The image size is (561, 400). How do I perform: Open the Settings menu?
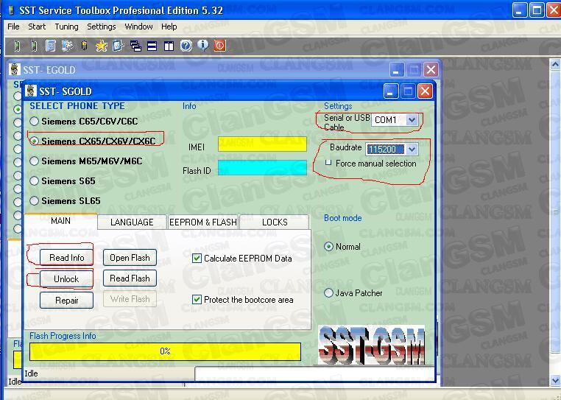point(102,27)
